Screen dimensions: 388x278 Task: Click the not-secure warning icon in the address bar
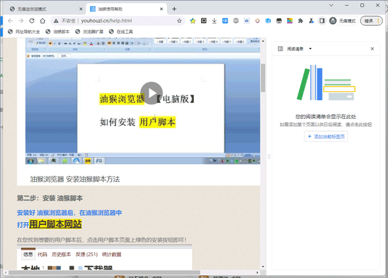tap(56, 21)
